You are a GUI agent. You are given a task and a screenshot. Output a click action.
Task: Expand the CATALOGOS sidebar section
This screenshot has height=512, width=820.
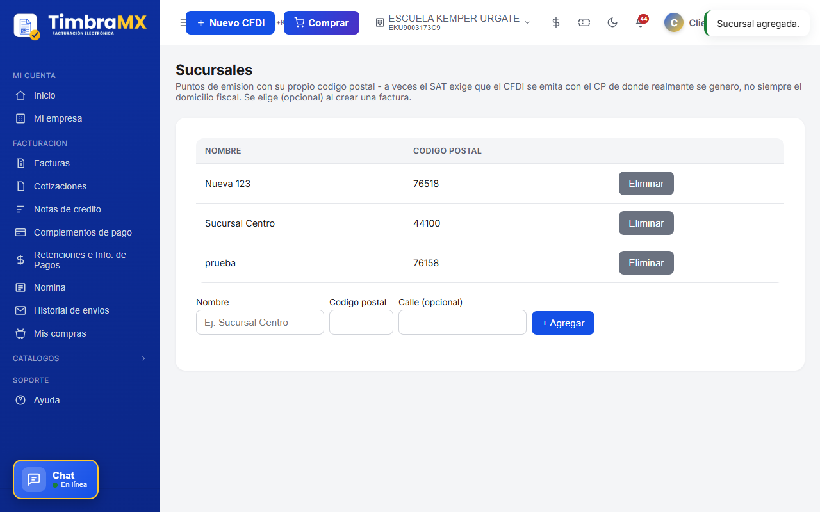pyautogui.click(x=80, y=358)
